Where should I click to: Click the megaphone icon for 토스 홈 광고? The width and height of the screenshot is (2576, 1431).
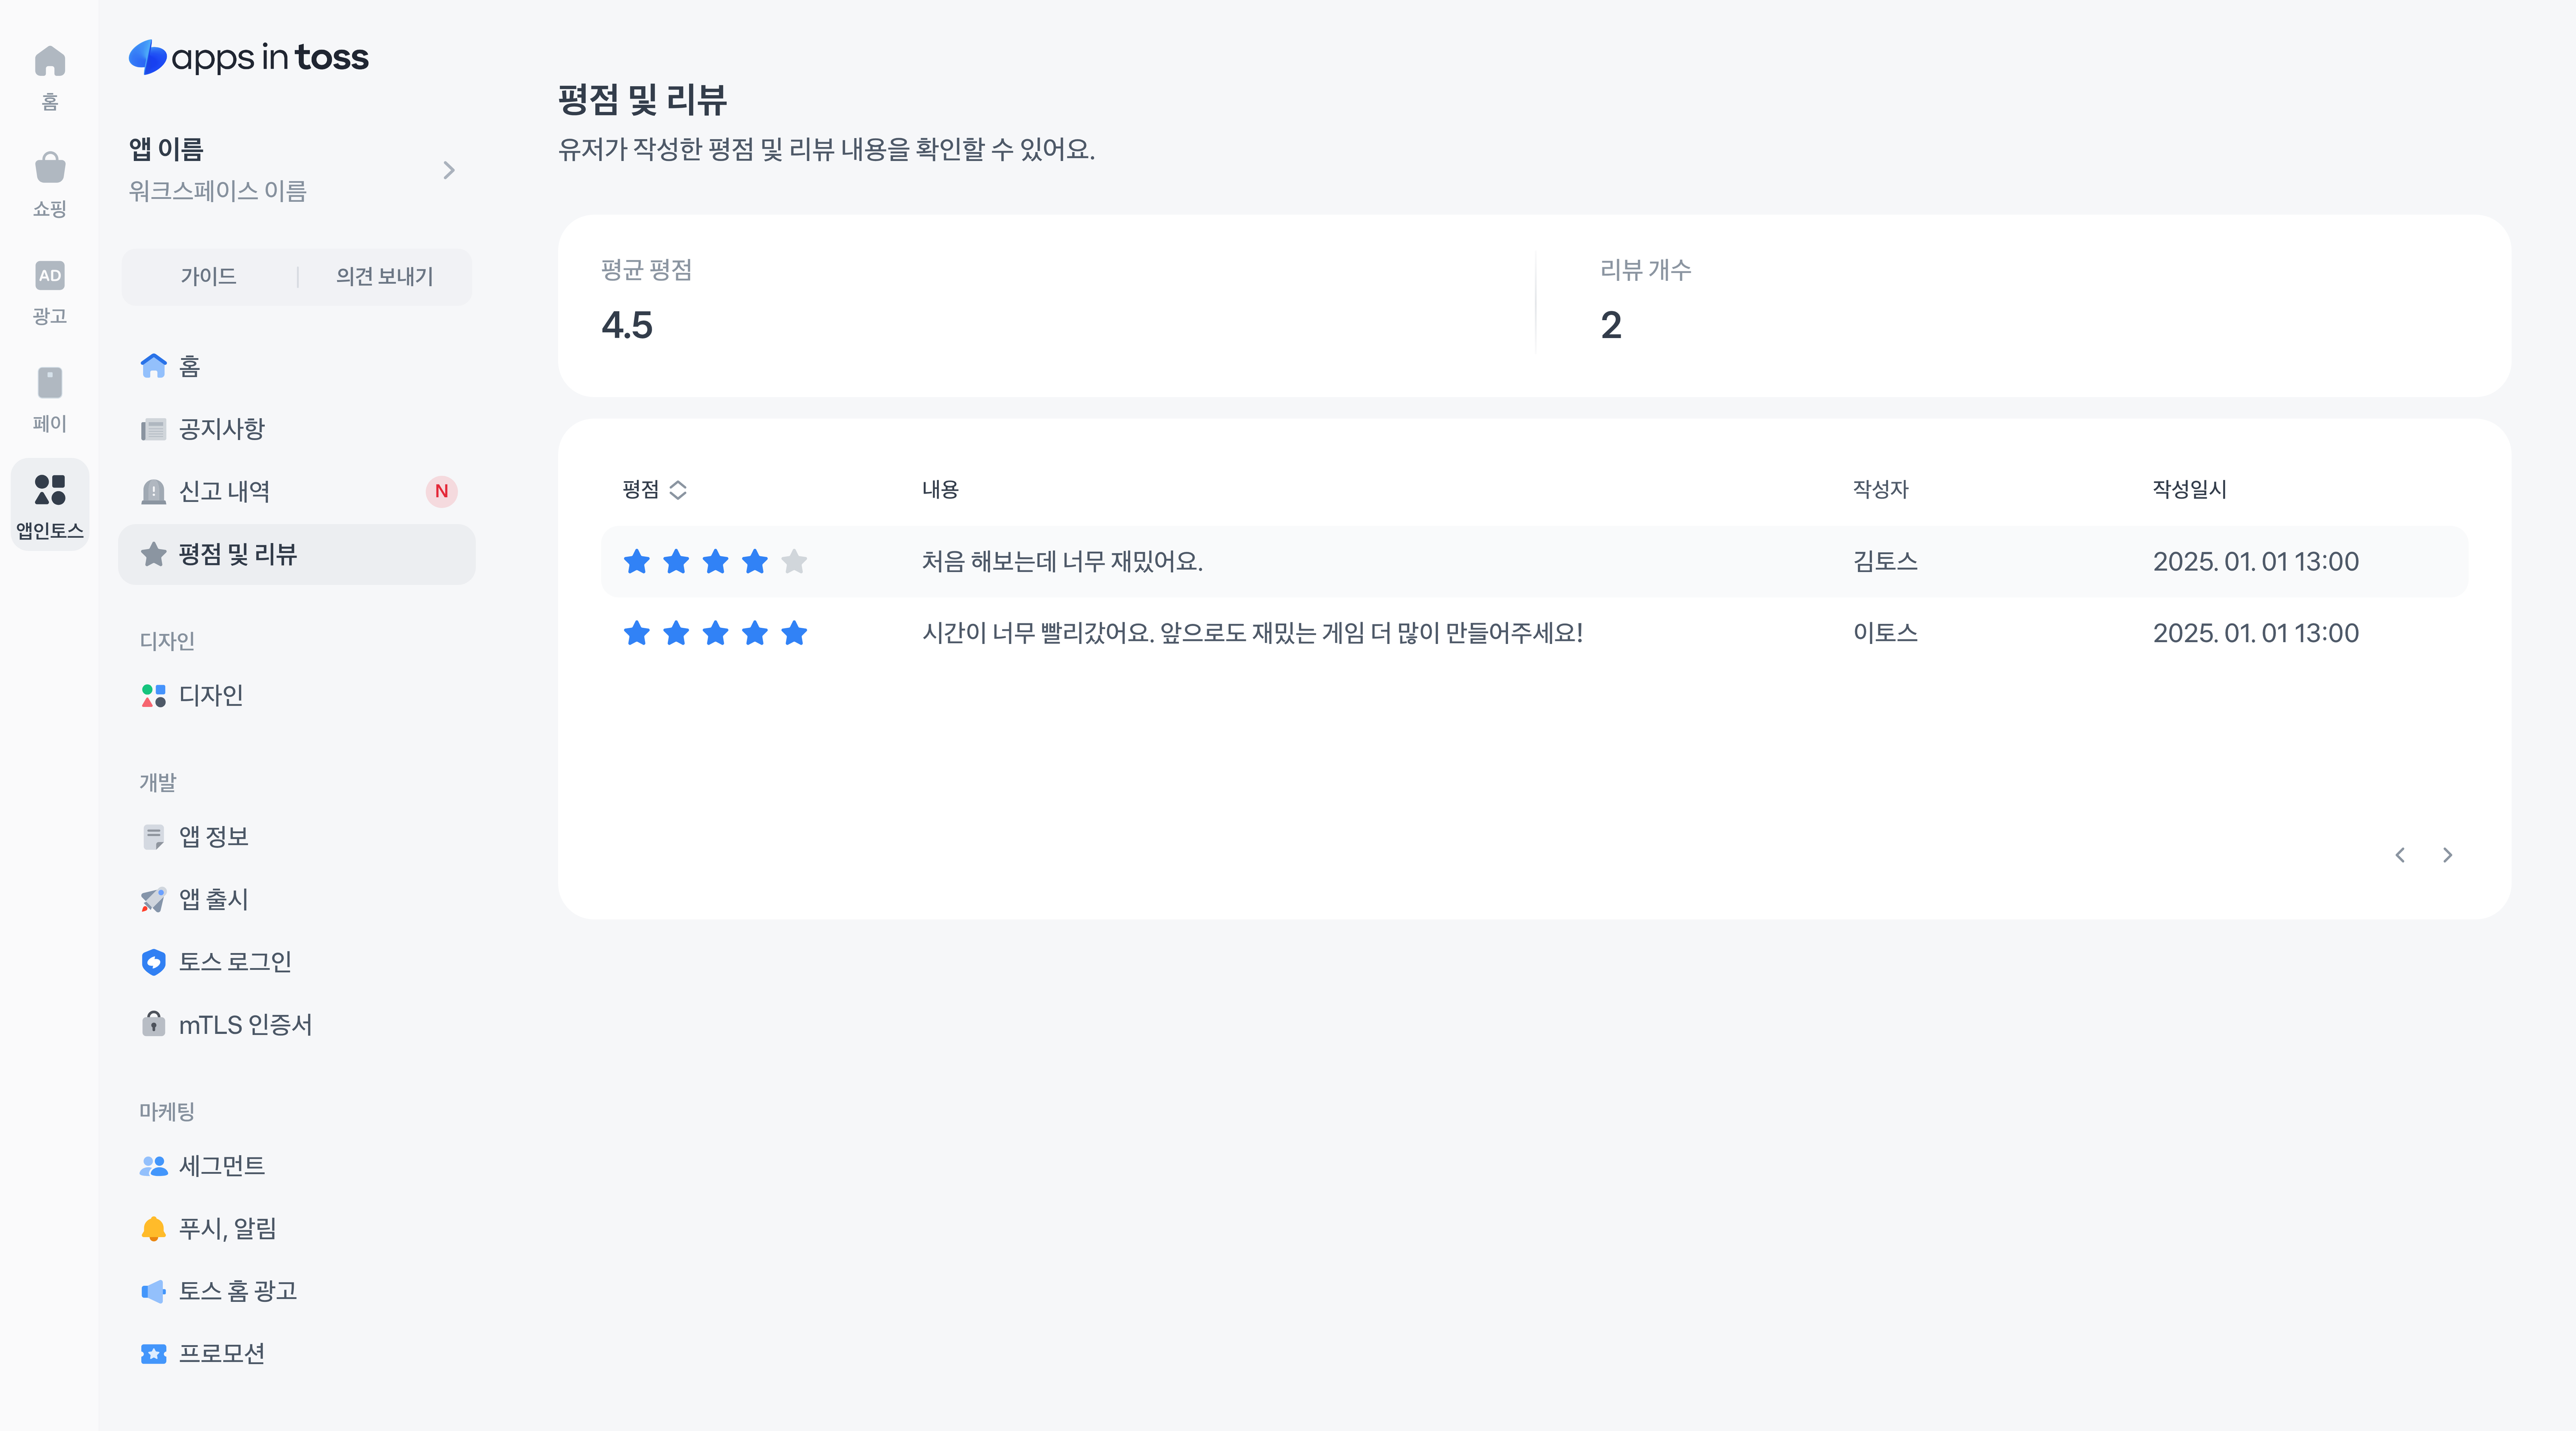(x=153, y=1291)
